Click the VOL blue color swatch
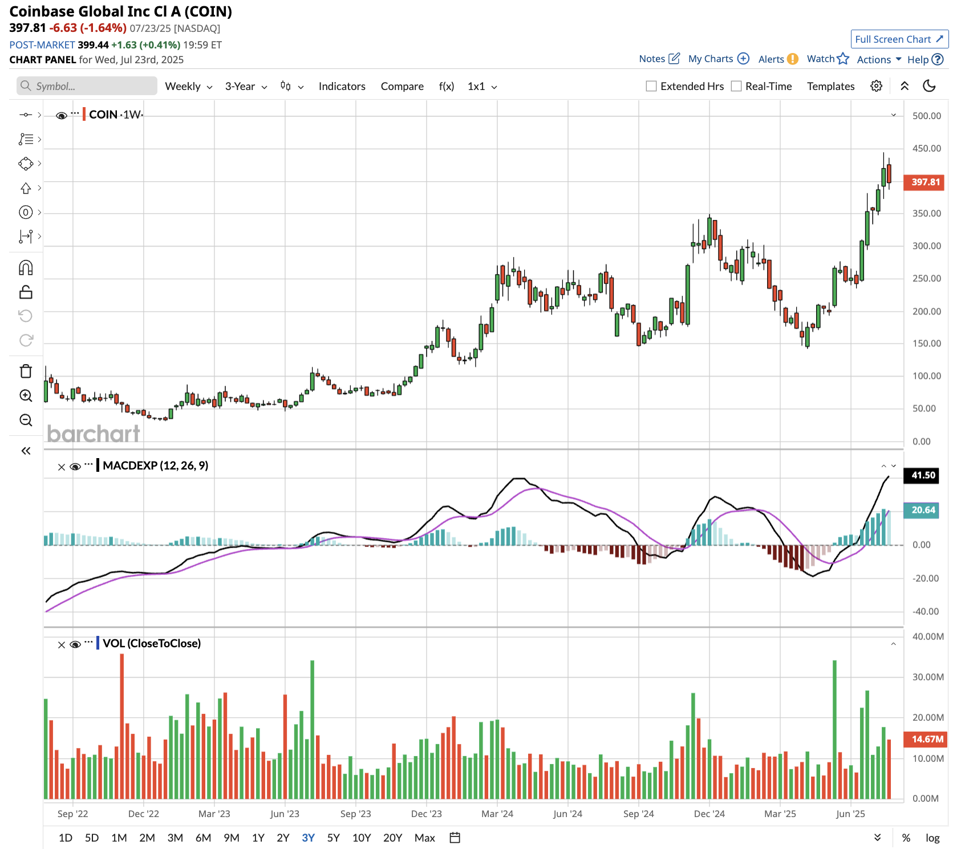965x849 pixels. (98, 643)
